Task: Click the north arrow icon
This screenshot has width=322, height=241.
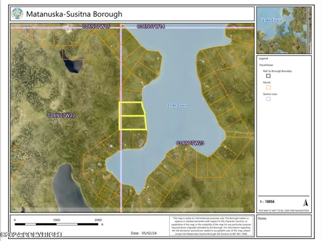Action: point(306,203)
